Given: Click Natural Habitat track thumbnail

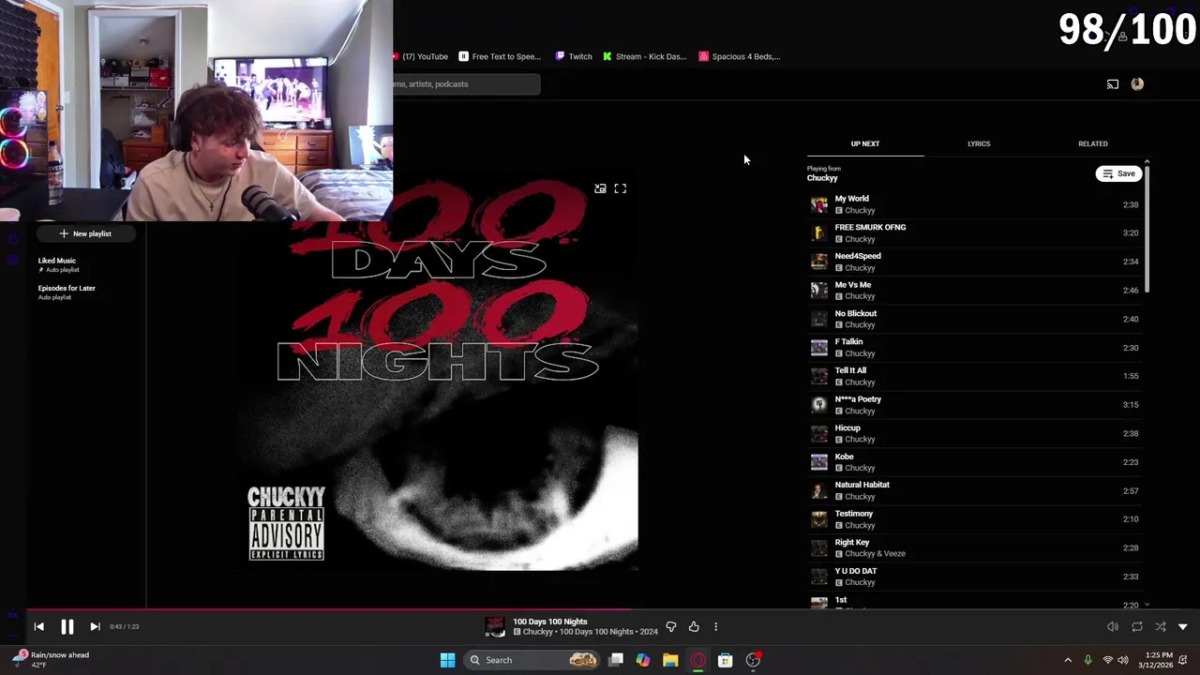Looking at the screenshot, I should (x=819, y=490).
